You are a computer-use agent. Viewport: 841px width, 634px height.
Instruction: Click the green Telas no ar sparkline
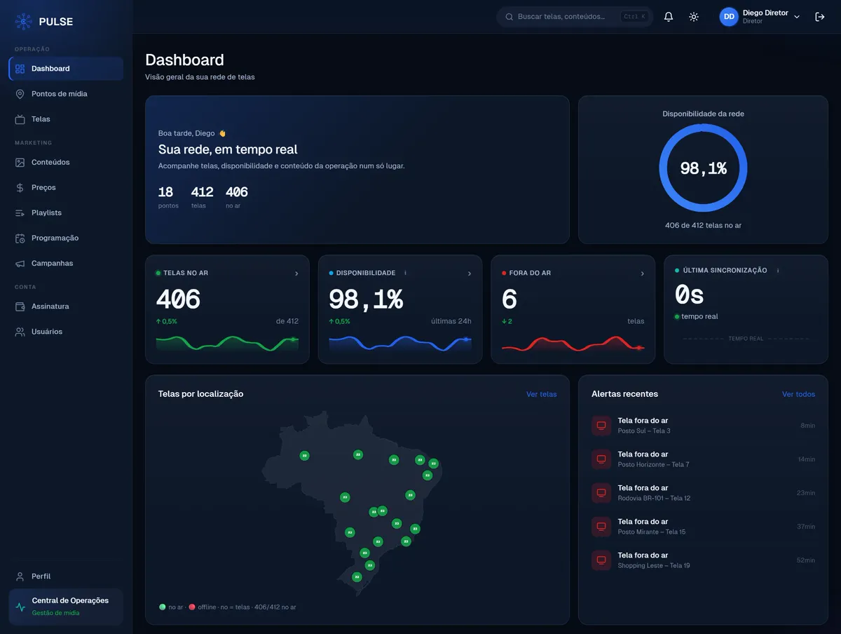(x=227, y=343)
